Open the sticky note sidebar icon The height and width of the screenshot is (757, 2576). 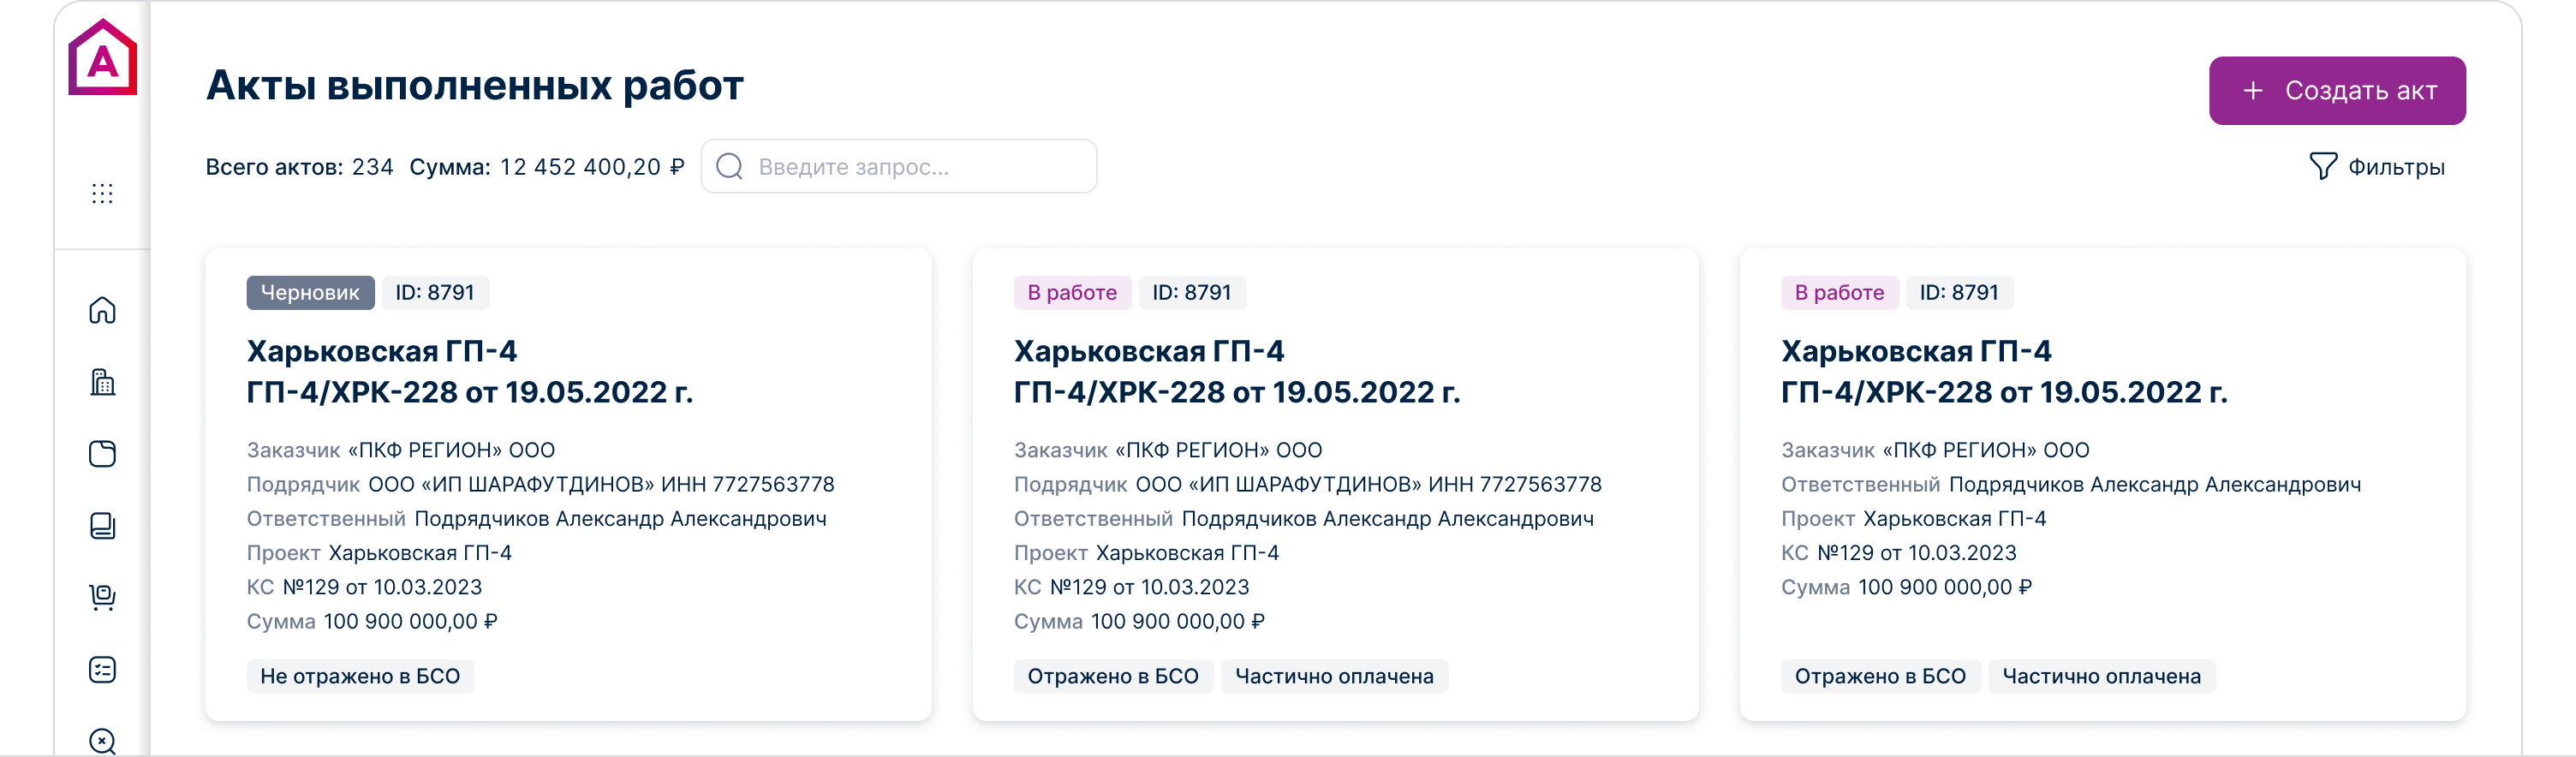tap(102, 454)
